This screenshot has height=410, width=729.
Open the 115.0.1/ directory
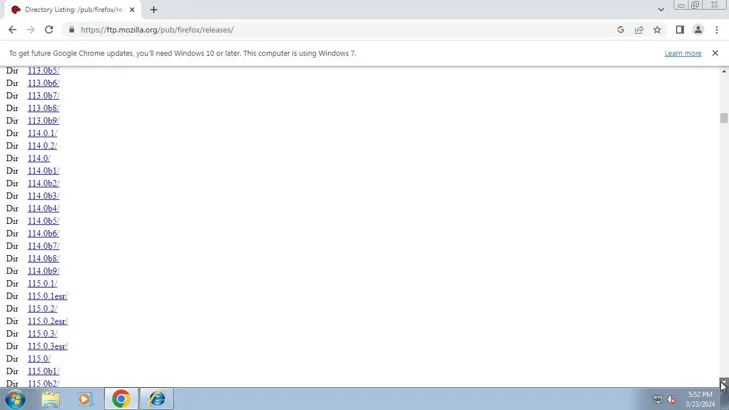[x=42, y=284]
